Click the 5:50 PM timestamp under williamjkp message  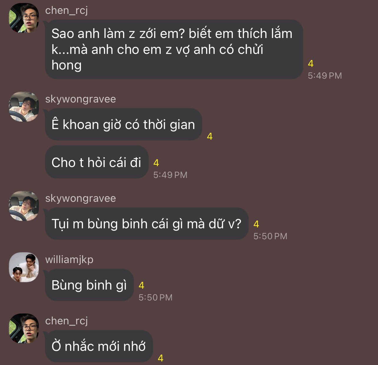pos(155,298)
